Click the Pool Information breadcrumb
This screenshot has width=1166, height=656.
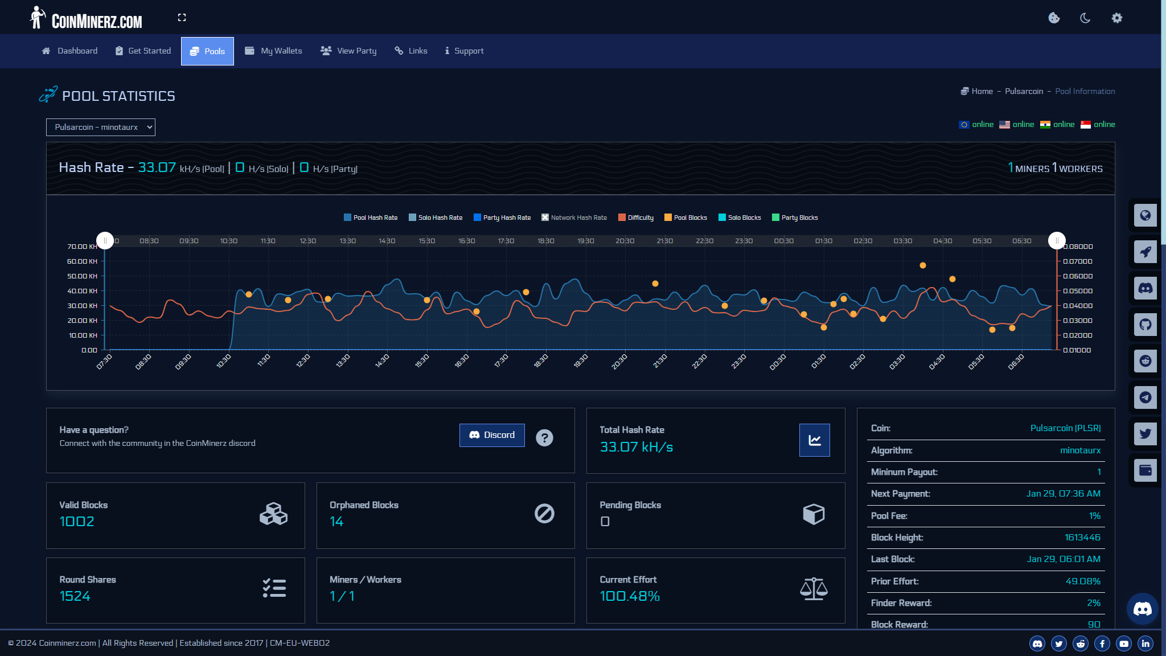(x=1085, y=91)
